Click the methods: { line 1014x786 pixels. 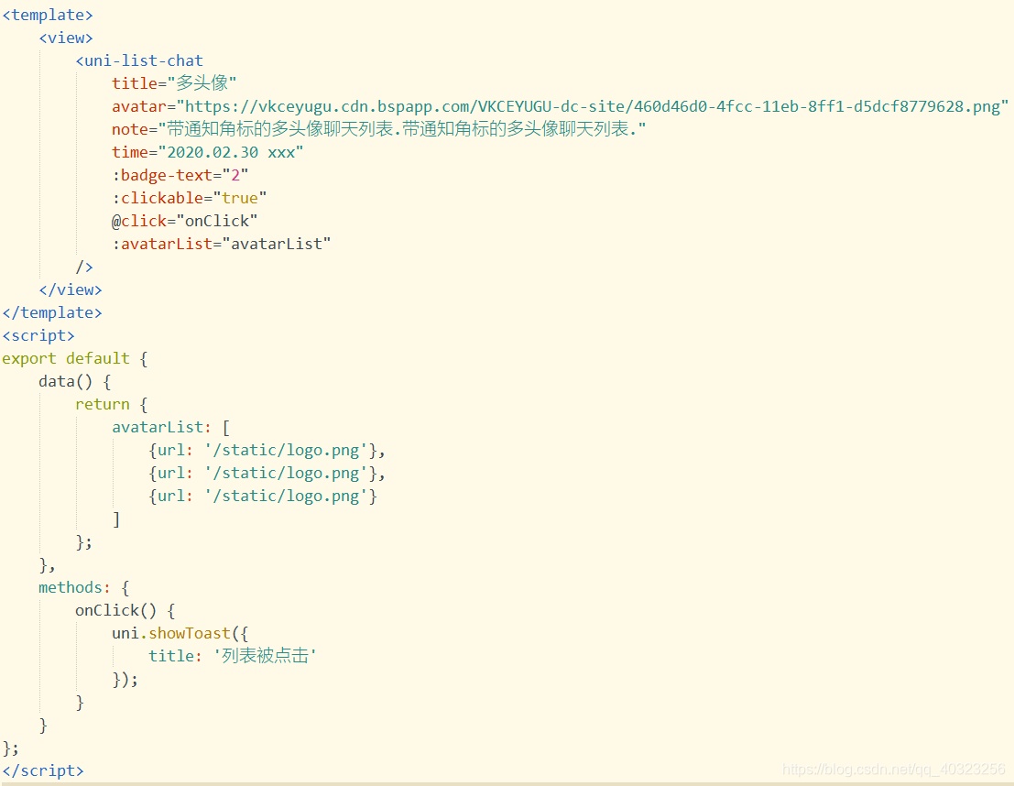[x=84, y=587]
